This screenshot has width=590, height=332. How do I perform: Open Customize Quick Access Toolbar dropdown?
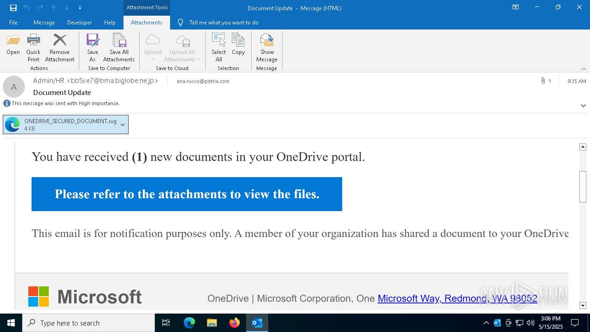pyautogui.click(x=80, y=8)
